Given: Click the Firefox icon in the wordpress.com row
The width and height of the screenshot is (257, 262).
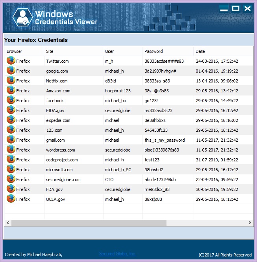Looking at the screenshot, I should click(11, 149).
